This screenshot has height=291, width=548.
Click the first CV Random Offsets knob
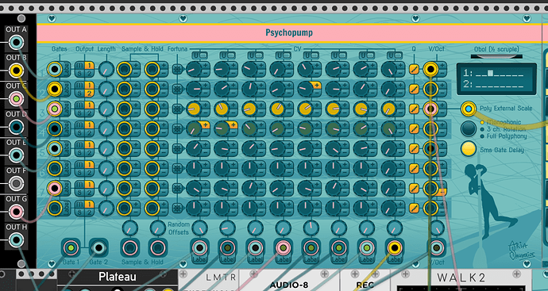(x=199, y=228)
